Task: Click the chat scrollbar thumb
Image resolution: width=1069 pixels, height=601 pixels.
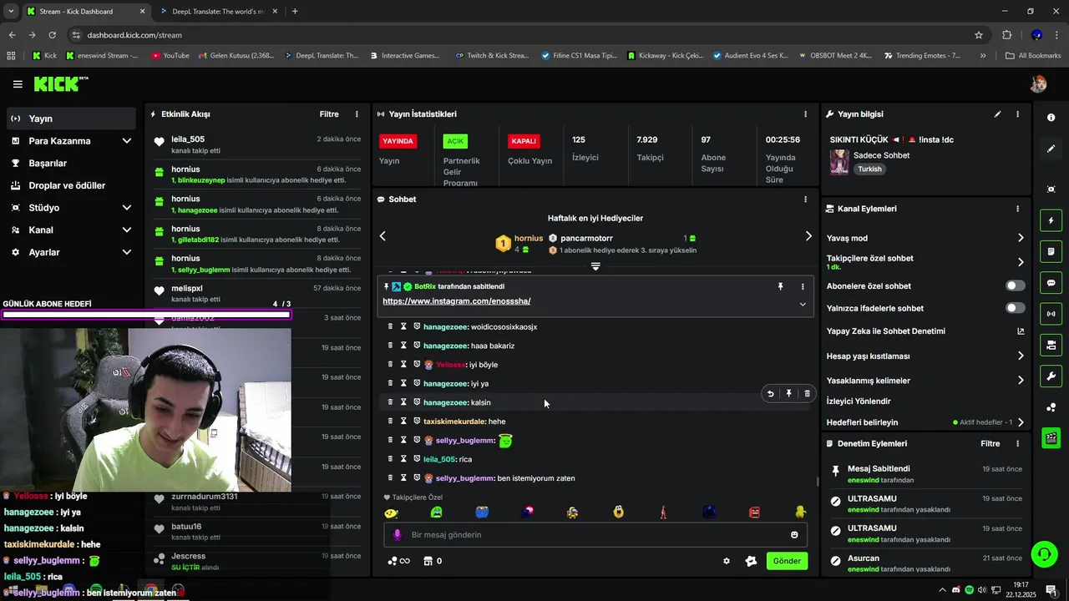Action: [x=817, y=482]
